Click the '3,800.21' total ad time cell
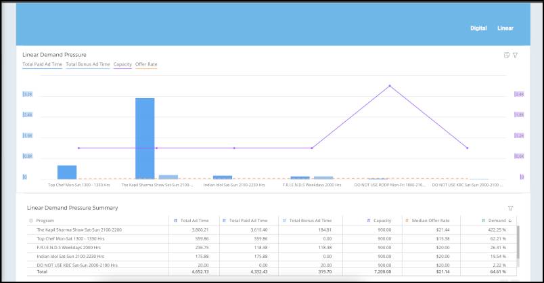 tap(200, 230)
